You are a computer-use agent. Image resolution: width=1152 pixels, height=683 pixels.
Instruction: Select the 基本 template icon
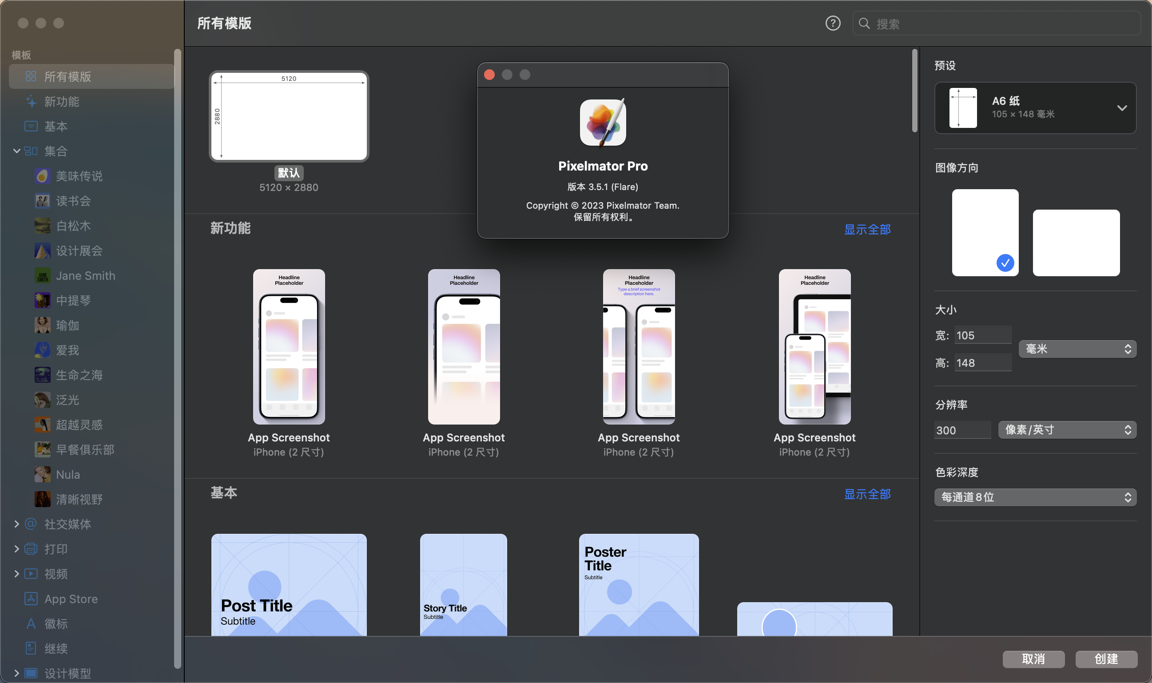(x=31, y=126)
